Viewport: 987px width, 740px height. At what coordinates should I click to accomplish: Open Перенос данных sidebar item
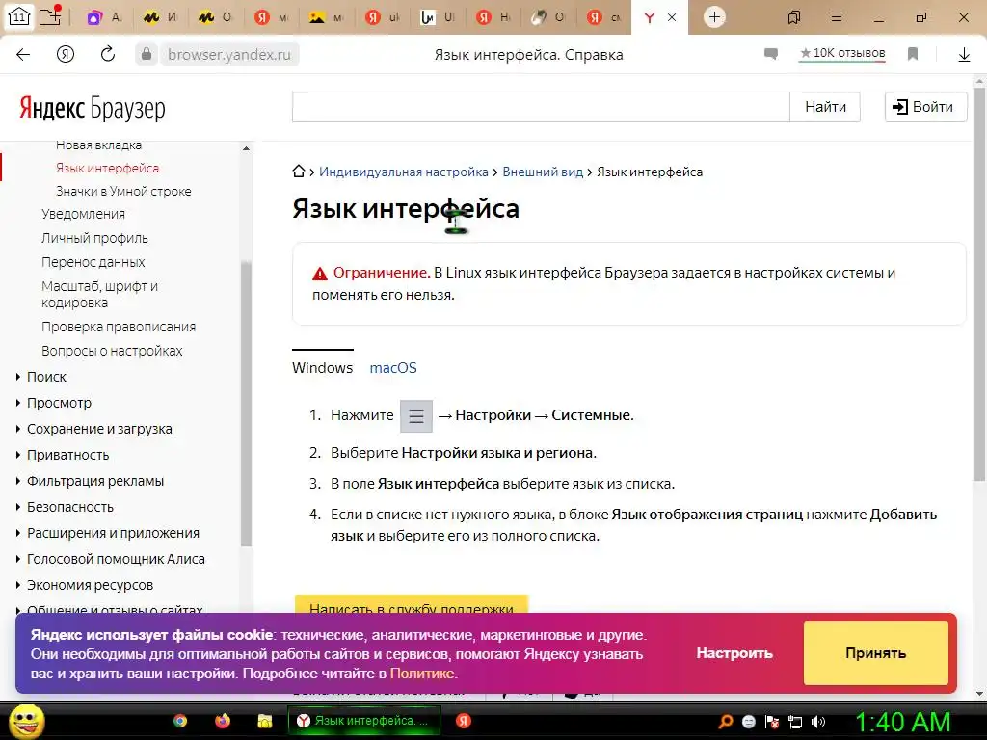93,262
